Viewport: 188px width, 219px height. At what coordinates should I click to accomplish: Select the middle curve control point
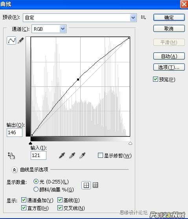78,79
